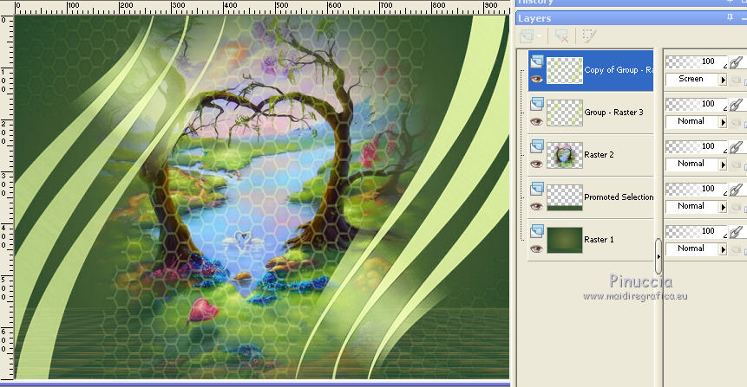The image size is (747, 387).
Task: Select the Copy of Group layer thumbnail
Action: 565,70
